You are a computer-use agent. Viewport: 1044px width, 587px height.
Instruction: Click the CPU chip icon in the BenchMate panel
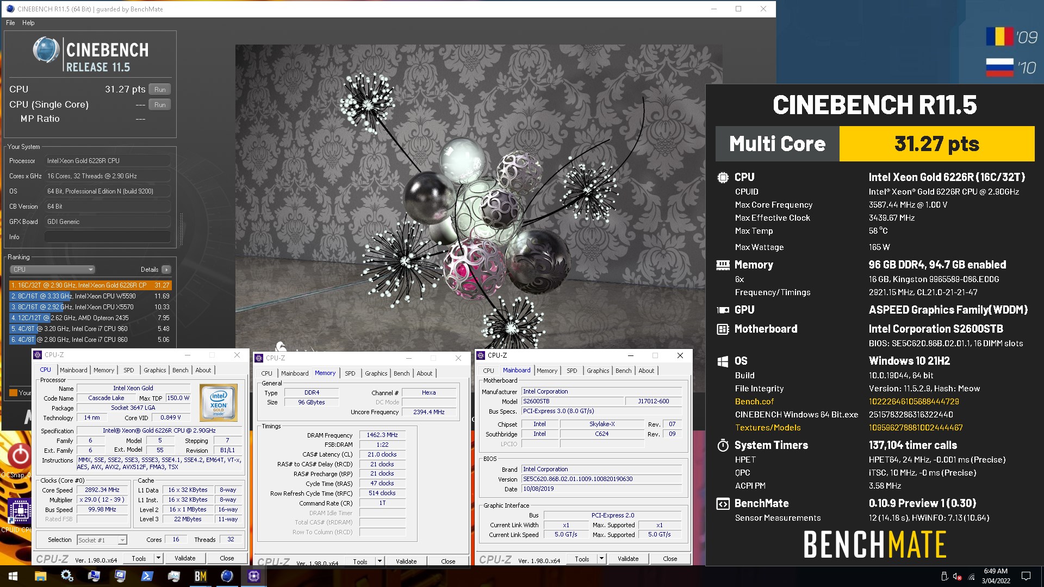coord(723,177)
